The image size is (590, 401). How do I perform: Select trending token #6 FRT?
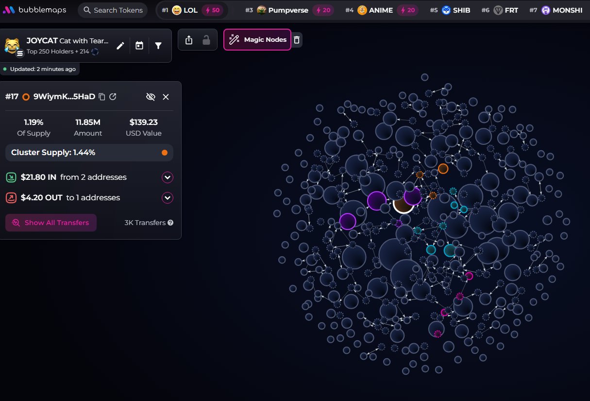coord(500,10)
